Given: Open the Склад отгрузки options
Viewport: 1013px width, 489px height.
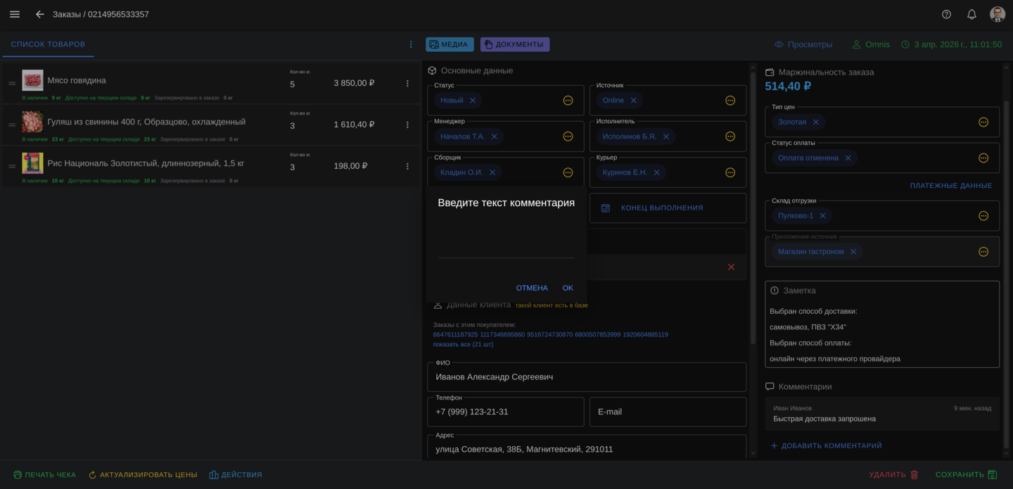Looking at the screenshot, I should 983,216.
